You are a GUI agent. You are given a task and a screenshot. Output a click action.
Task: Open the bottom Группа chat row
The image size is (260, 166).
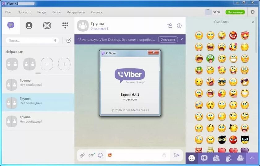pyautogui.click(x=38, y=121)
